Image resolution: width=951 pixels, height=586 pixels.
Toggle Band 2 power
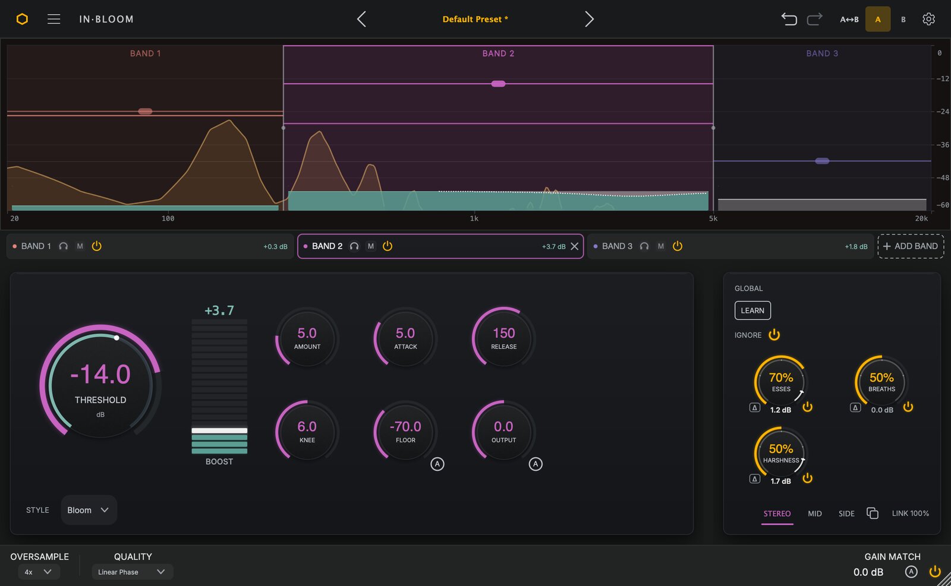pyautogui.click(x=388, y=246)
